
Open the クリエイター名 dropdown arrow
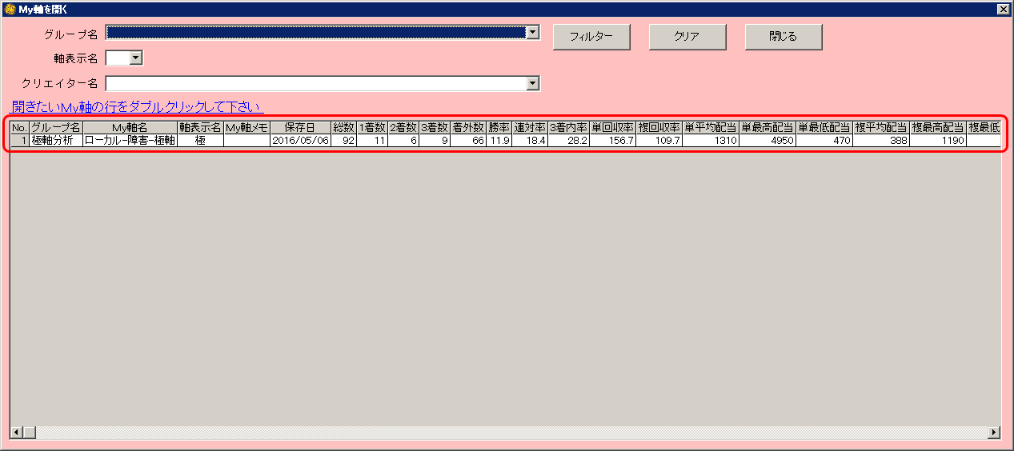[x=533, y=83]
